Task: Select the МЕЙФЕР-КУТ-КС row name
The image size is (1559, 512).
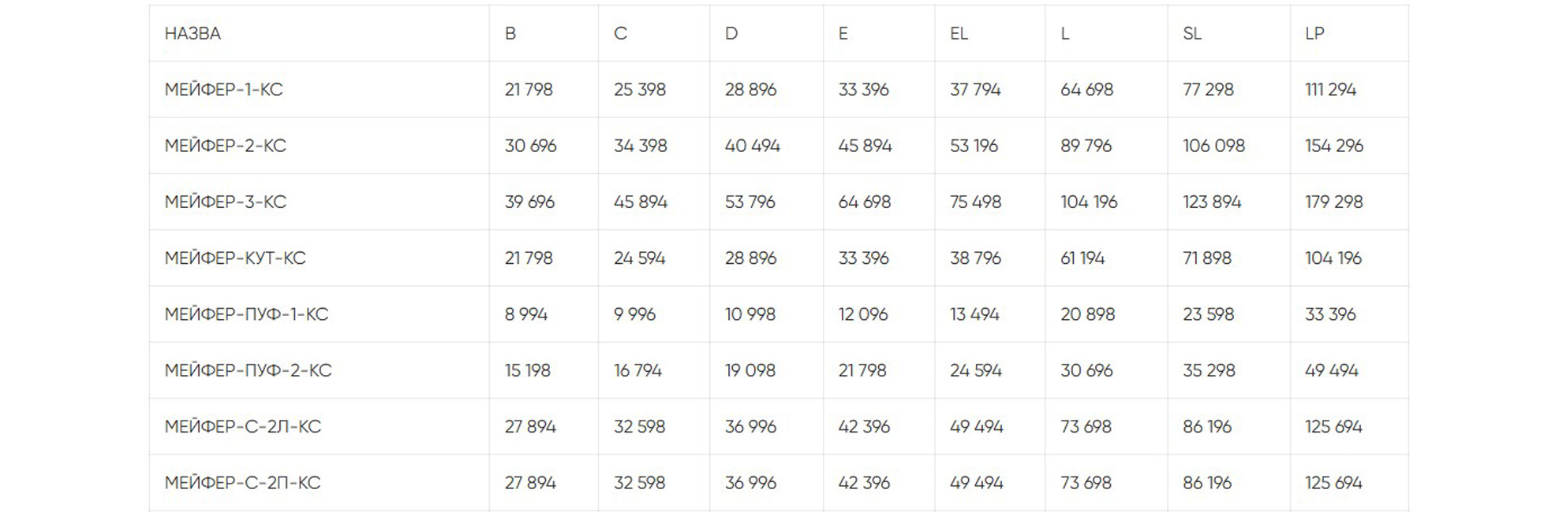Action: pyautogui.click(x=234, y=258)
